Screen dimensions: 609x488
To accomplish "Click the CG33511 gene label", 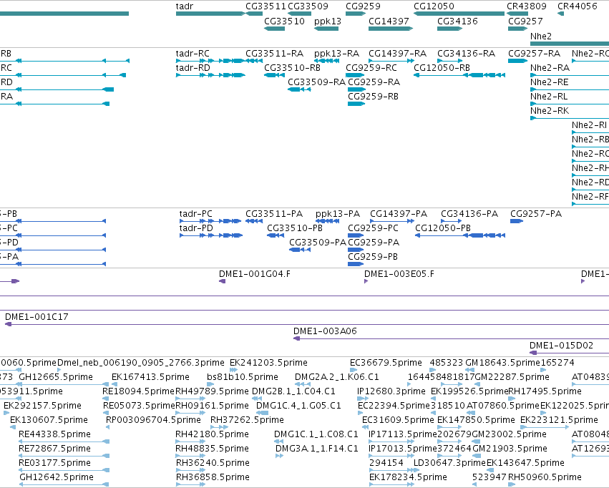I will (x=265, y=6).
